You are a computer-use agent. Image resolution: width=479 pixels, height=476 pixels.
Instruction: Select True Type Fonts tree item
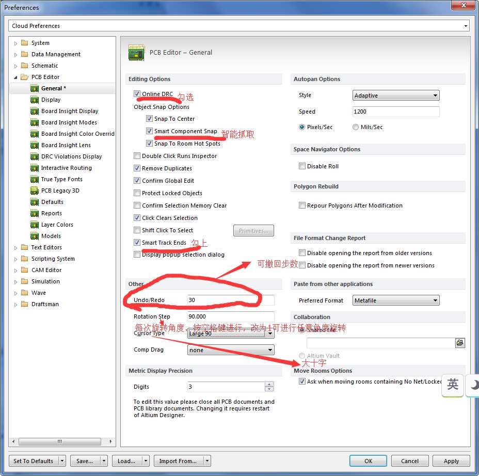(x=62, y=179)
